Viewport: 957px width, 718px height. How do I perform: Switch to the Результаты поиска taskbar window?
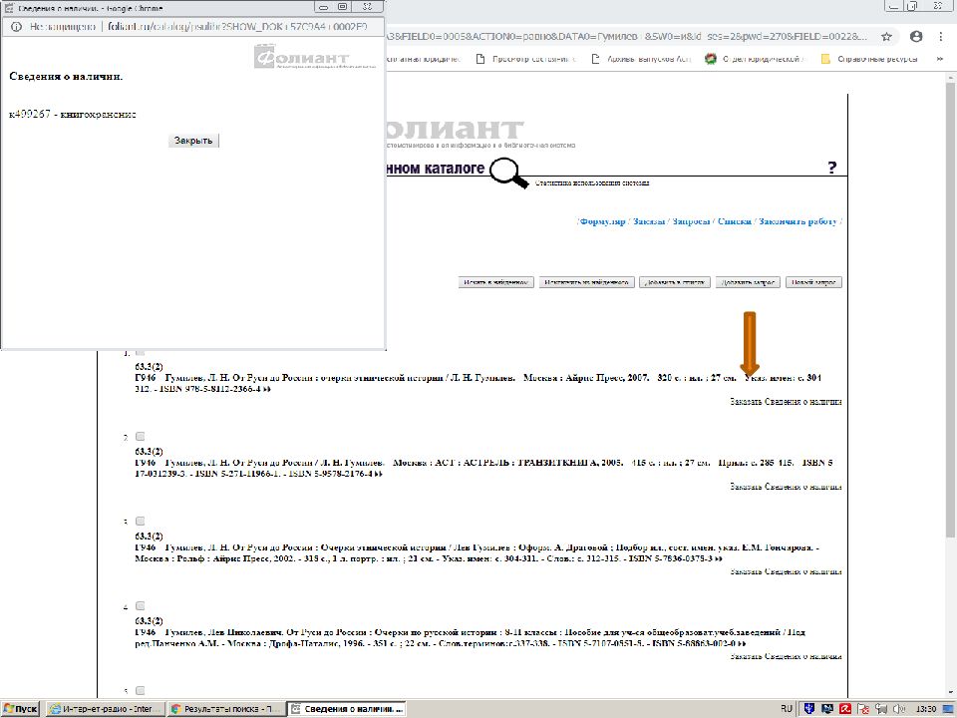click(225, 708)
